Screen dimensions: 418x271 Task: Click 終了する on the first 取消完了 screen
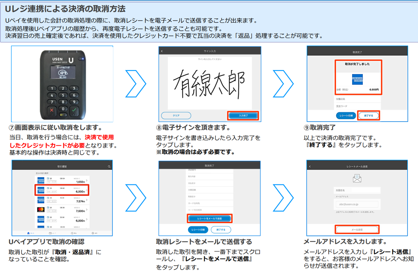click(x=368, y=116)
